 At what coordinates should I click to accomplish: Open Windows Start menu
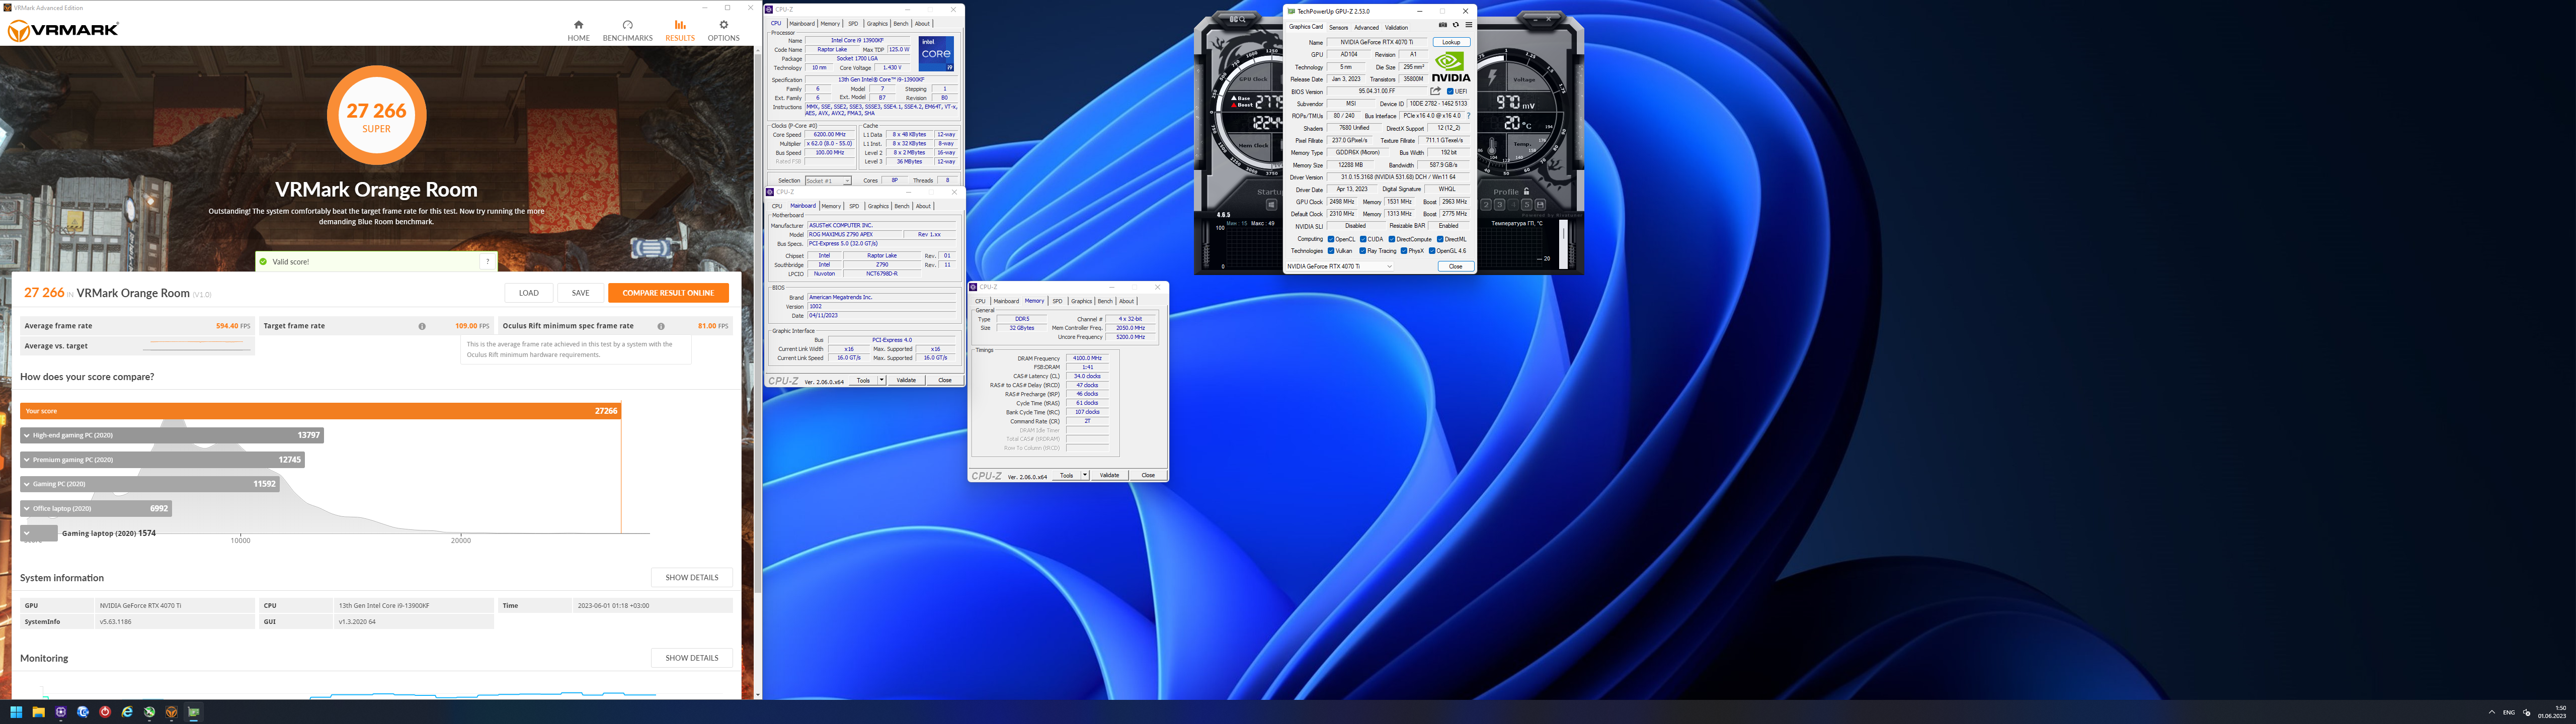click(16, 712)
